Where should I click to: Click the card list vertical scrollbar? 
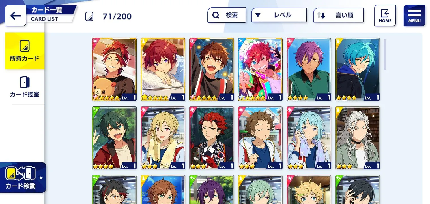click(x=385, y=54)
